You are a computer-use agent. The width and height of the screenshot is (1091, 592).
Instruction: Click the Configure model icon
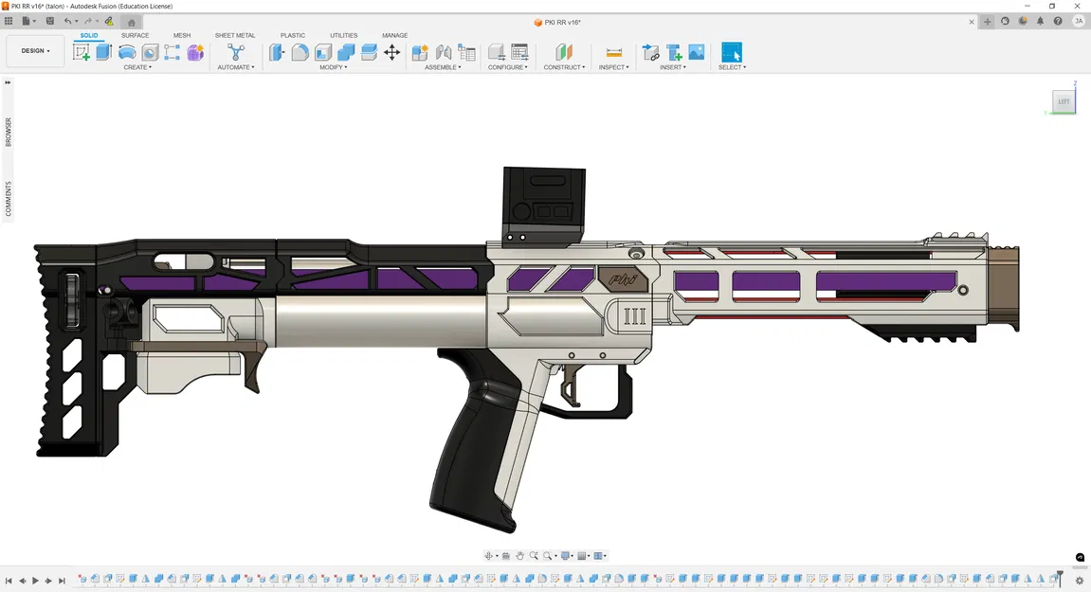point(496,52)
